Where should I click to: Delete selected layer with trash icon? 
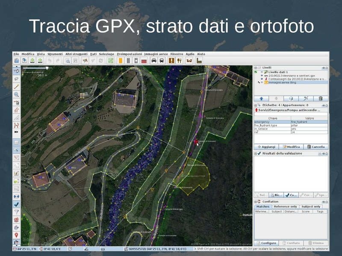click(x=320, y=99)
